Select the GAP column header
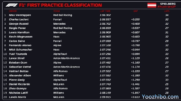Screen dimensions: 181x101 [x=136, y=11]
